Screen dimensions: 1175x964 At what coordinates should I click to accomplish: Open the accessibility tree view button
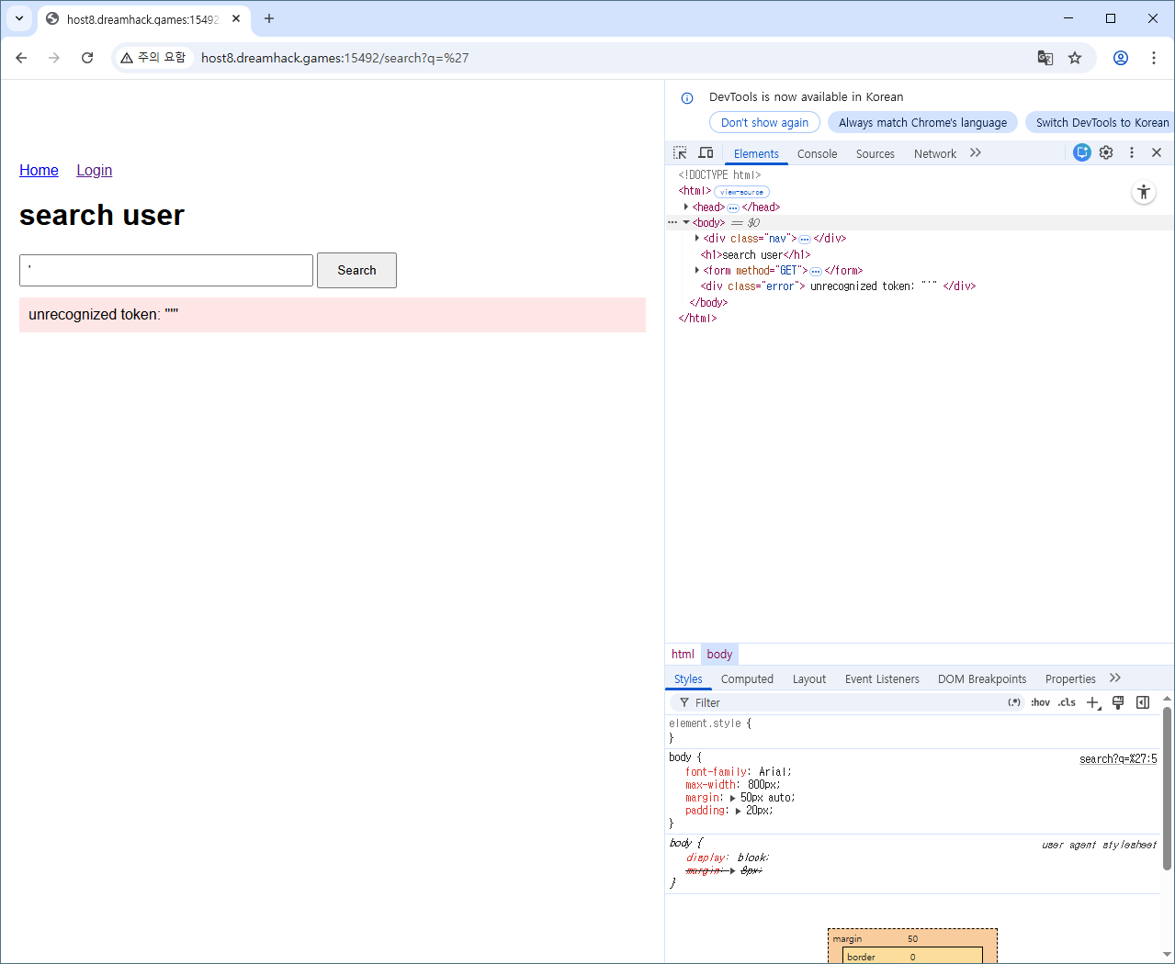[1144, 193]
